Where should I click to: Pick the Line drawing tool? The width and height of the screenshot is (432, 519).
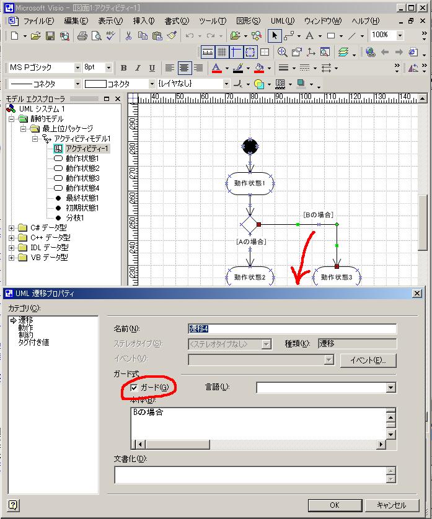[352, 36]
